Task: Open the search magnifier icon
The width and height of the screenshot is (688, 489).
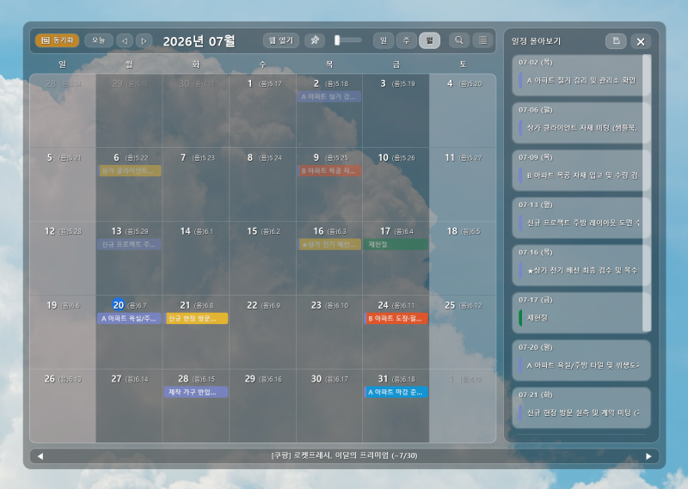Action: pos(459,40)
